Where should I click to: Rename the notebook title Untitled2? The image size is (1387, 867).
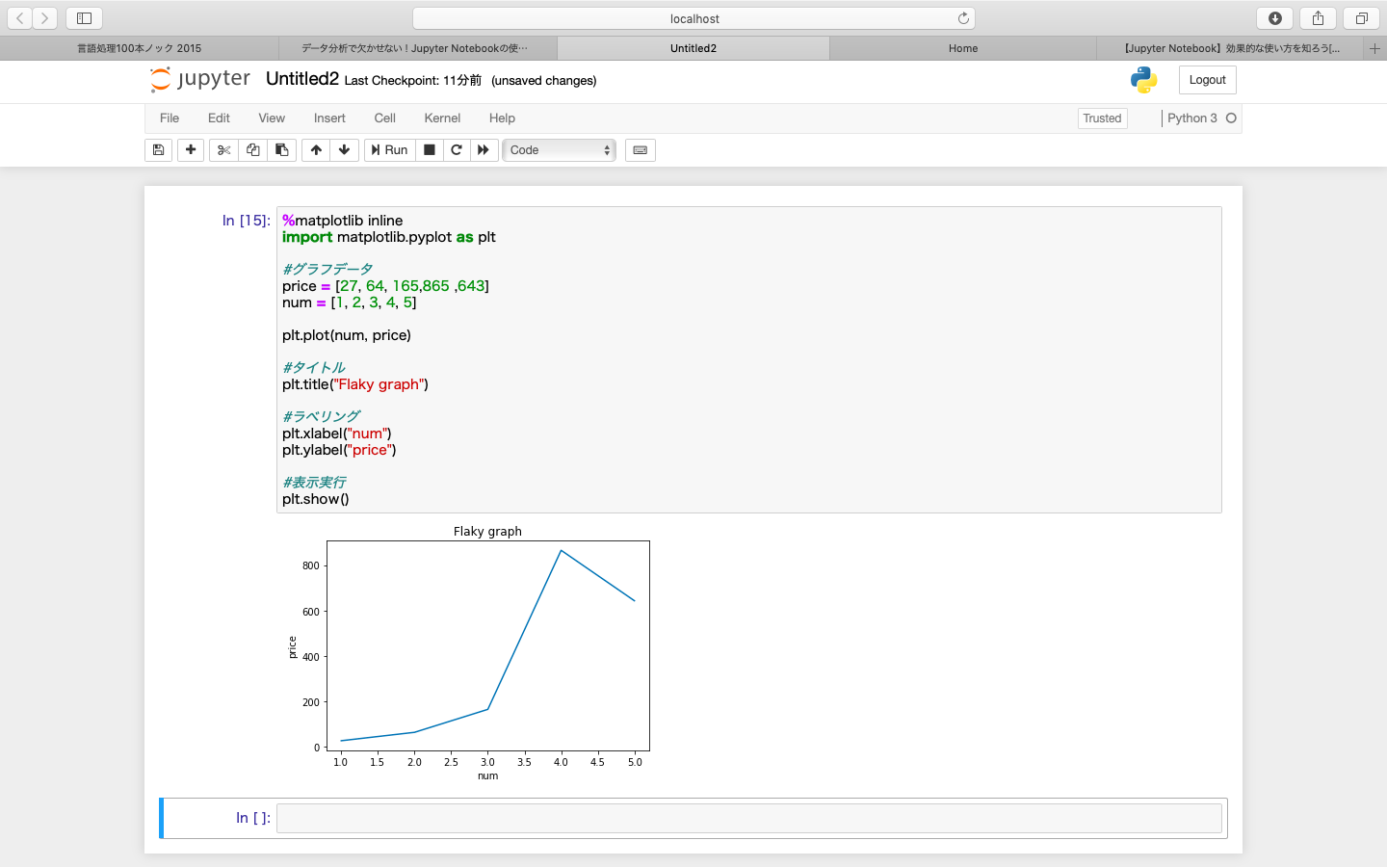coord(302,79)
